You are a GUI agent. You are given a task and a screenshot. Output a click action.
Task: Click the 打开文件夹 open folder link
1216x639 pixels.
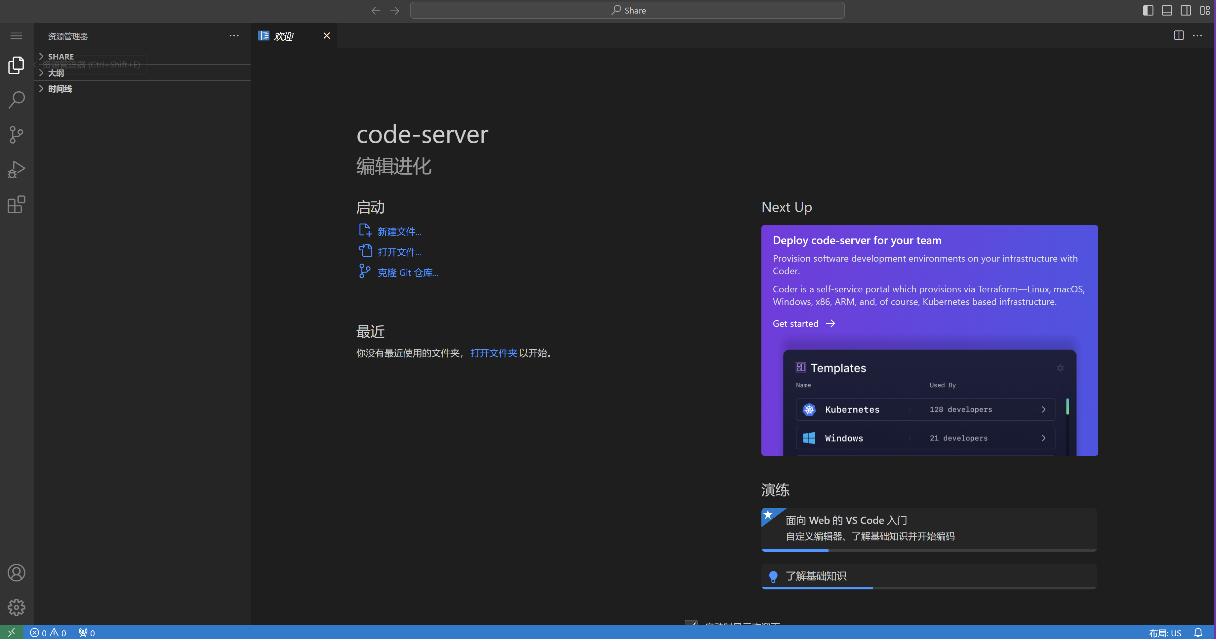pyautogui.click(x=493, y=353)
